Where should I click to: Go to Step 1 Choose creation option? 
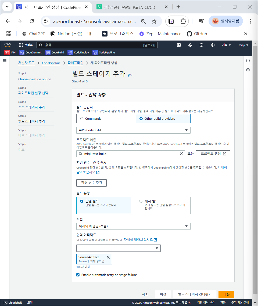[35, 79]
